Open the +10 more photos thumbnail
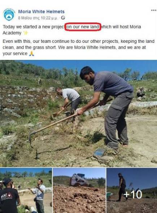Image resolution: width=157 pixels, height=213 pixels. tap(132, 191)
